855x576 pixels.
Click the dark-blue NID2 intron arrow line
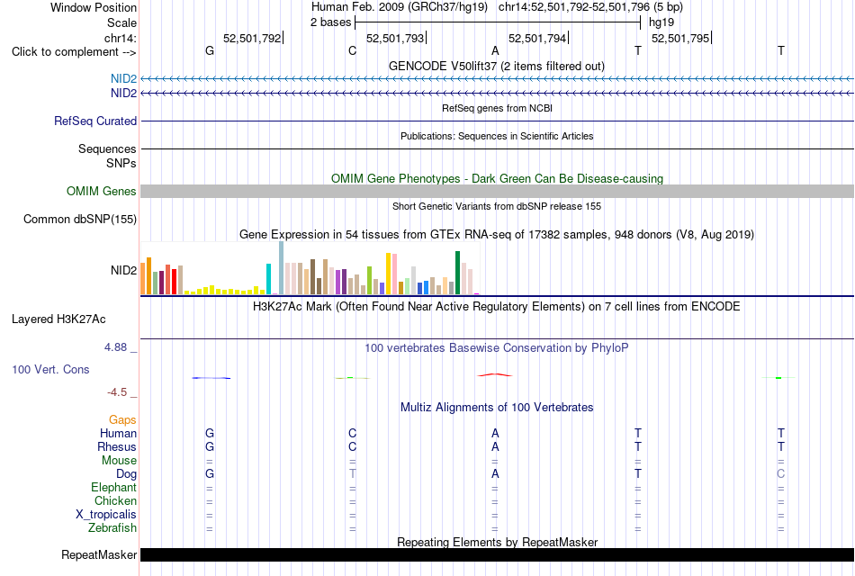(x=498, y=94)
